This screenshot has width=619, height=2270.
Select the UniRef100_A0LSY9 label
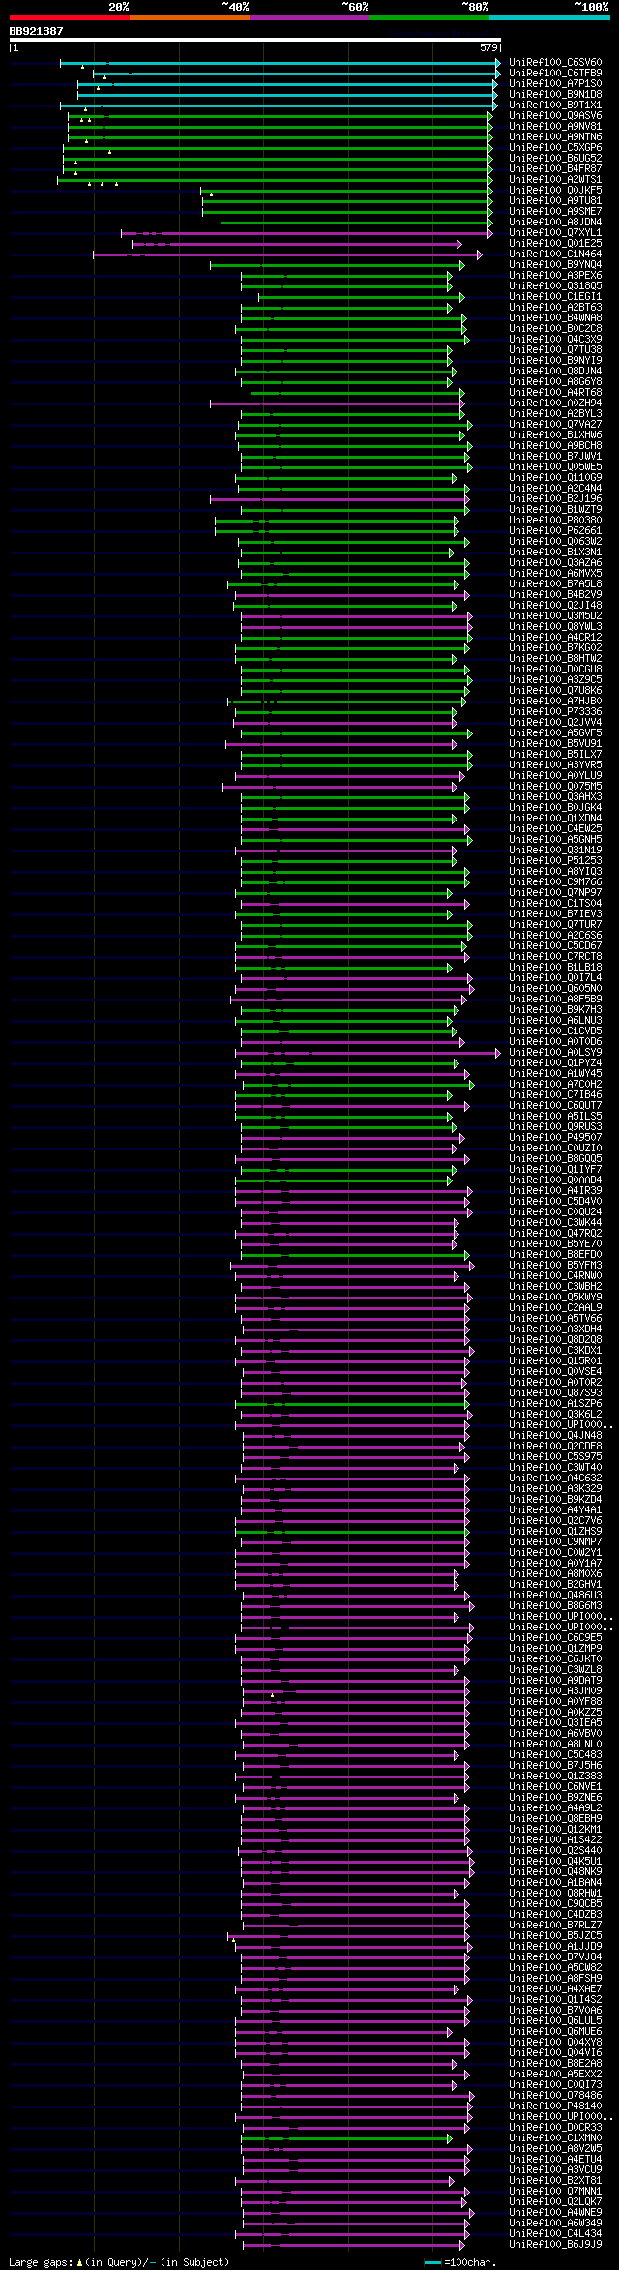click(555, 1053)
